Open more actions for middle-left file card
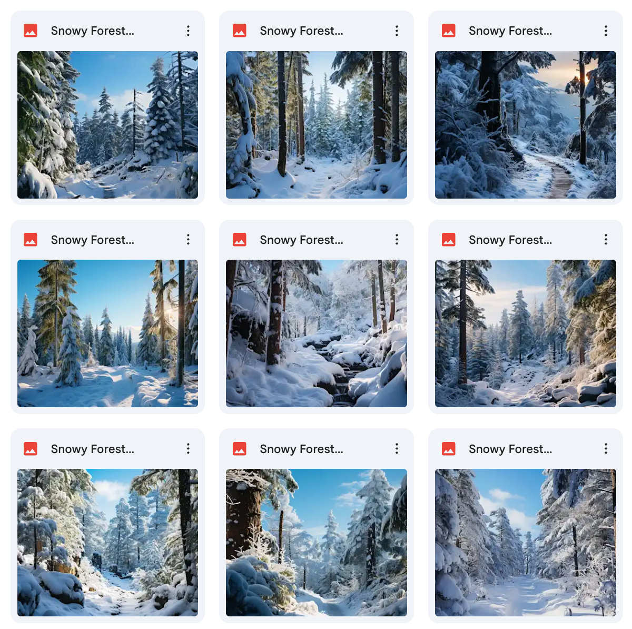Viewport: 632px width, 629px height. point(188,240)
